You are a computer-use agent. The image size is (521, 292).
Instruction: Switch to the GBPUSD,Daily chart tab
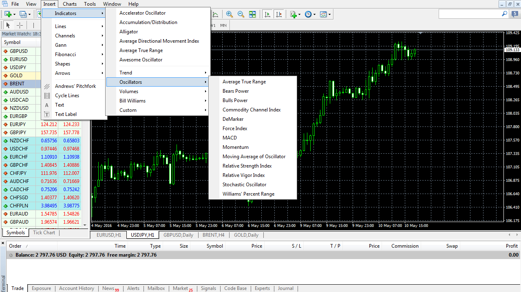pos(178,235)
